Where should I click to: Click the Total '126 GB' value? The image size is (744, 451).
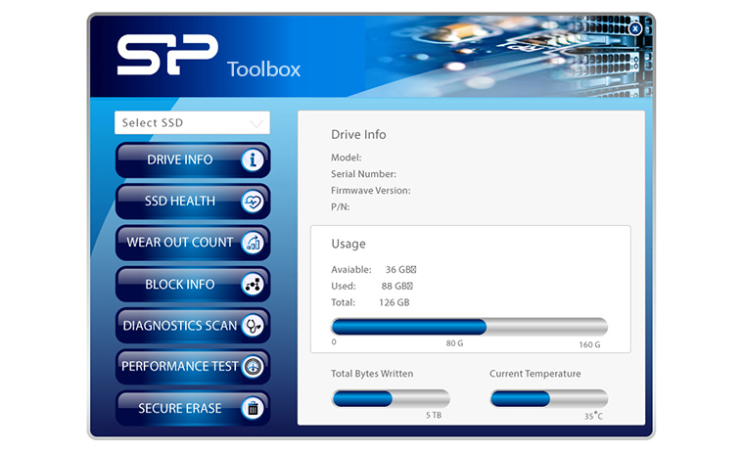pos(394,302)
